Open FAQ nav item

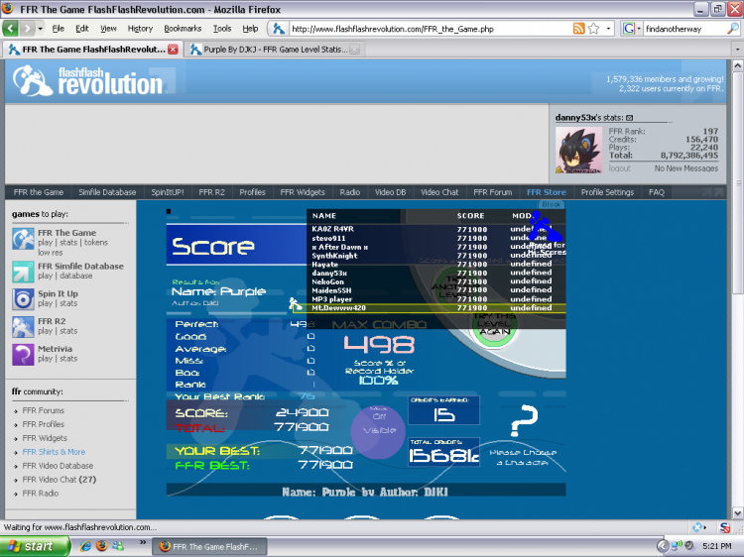657,192
